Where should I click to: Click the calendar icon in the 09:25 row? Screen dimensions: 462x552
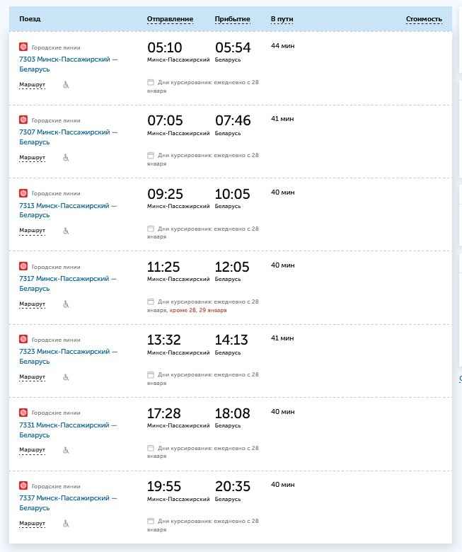[x=150, y=229]
